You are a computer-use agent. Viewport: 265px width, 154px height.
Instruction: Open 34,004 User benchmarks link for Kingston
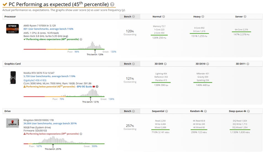click(x=50, y=123)
